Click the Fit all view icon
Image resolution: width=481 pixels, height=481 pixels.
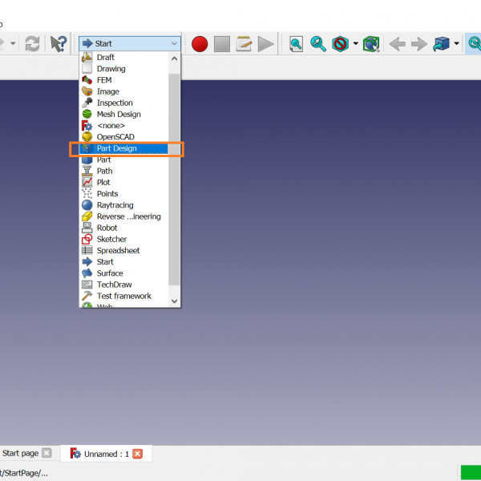click(297, 43)
